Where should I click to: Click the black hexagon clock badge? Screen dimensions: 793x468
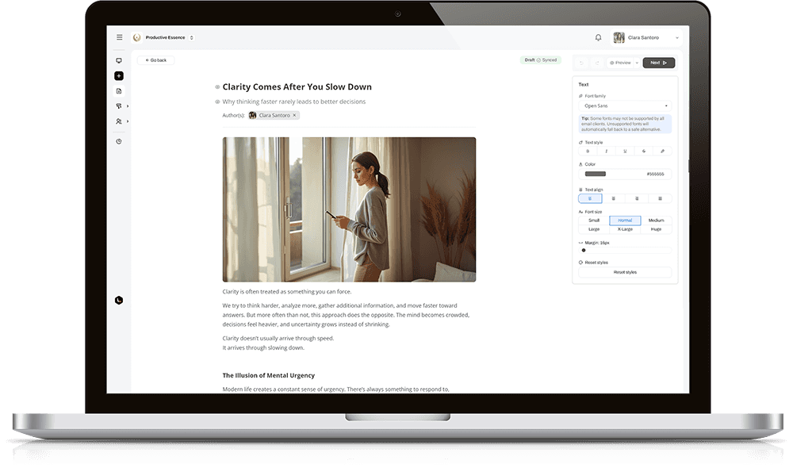(x=119, y=301)
